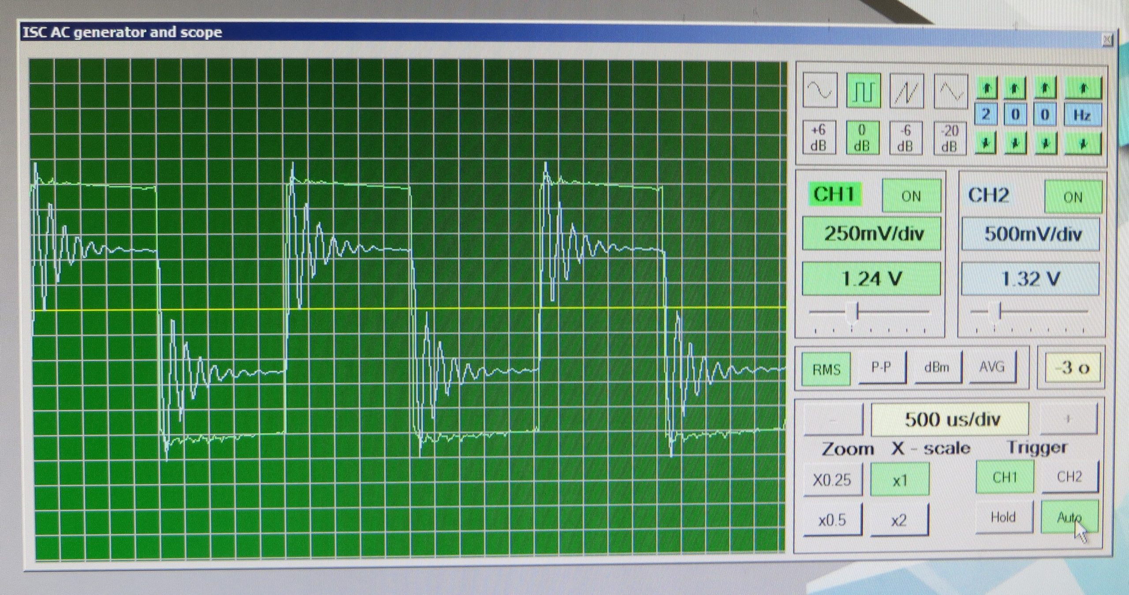
Task: Switch measurement mode to P-P
Action: (x=881, y=367)
